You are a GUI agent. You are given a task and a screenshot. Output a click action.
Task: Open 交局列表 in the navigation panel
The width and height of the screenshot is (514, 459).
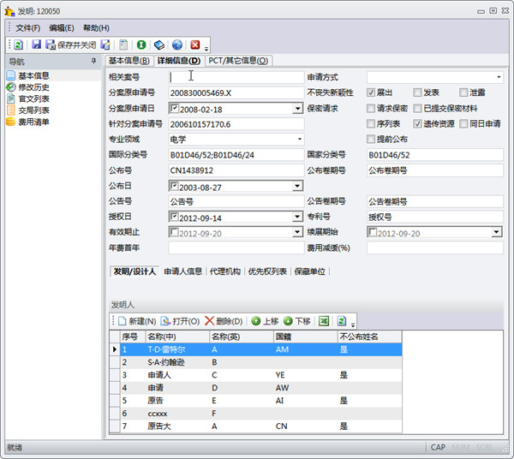pyautogui.click(x=33, y=110)
